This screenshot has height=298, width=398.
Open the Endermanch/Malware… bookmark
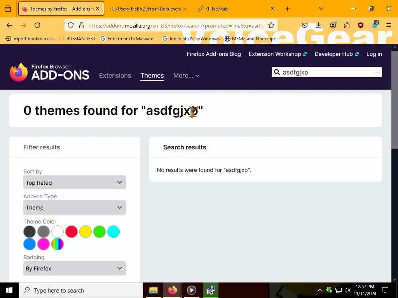pyautogui.click(x=129, y=39)
